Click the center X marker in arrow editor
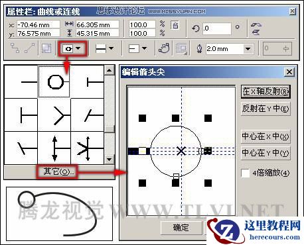This screenshot has width=304, height=245. coord(181,151)
